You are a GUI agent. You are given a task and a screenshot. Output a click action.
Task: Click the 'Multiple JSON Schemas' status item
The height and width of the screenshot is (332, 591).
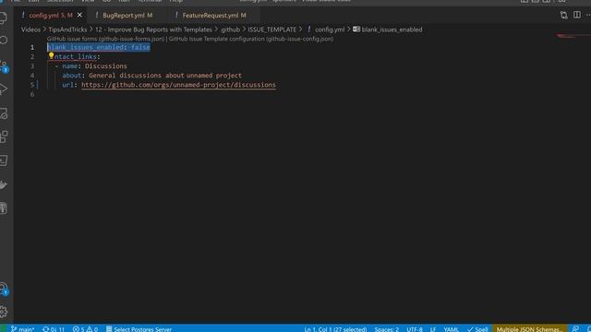point(529,329)
